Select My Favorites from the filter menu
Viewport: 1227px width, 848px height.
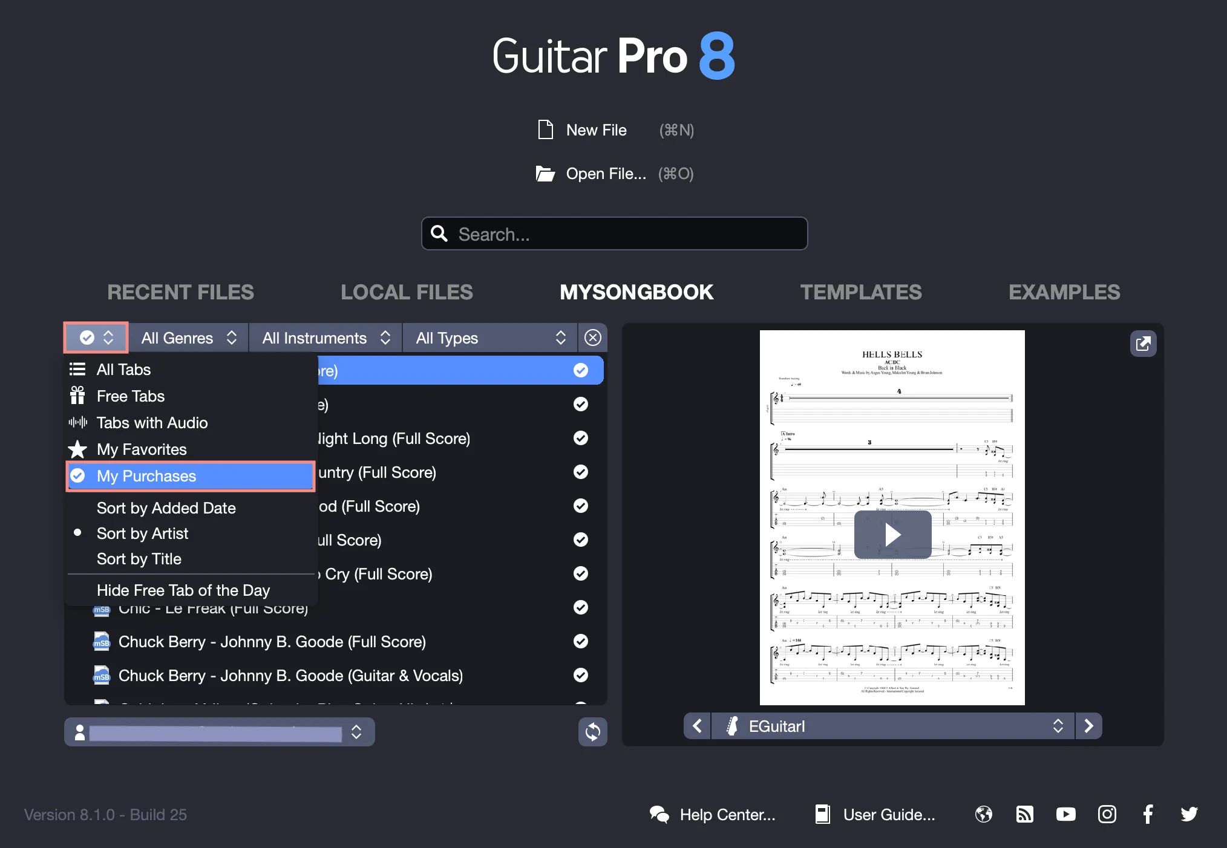[191, 449]
